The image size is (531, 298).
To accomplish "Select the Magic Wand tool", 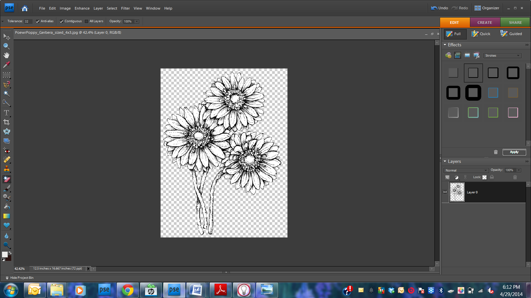I will tap(7, 94).
